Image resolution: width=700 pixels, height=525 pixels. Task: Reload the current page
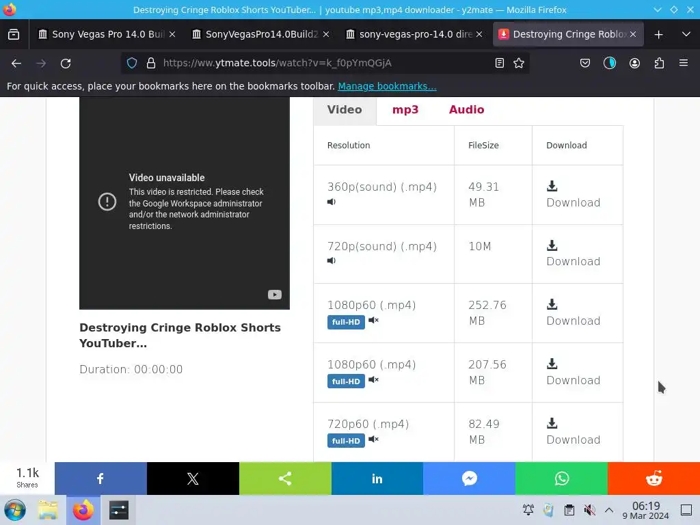pyautogui.click(x=66, y=64)
